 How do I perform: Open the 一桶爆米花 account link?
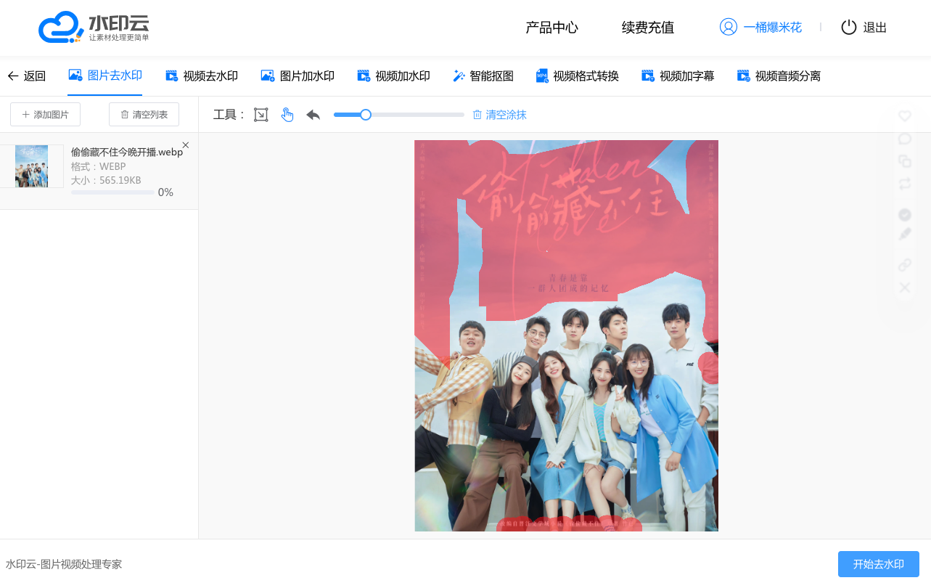[773, 28]
